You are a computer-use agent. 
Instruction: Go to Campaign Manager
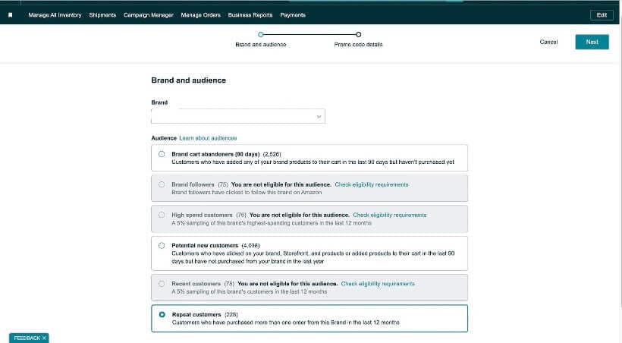pos(149,15)
